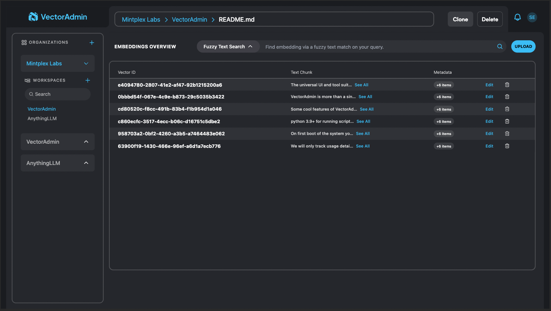
Task: Delete embedding cd80520c via trash icon
Action: click(507, 109)
